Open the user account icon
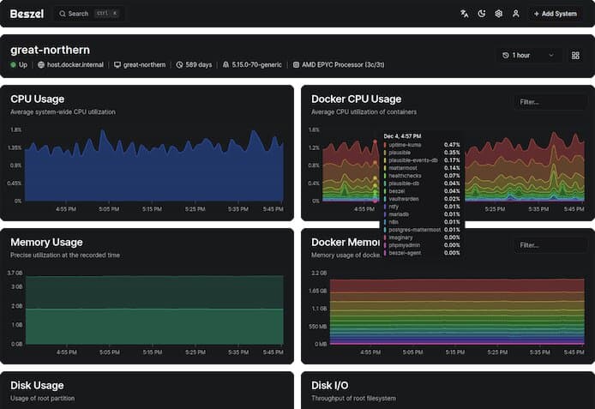595x409 pixels. [515, 14]
